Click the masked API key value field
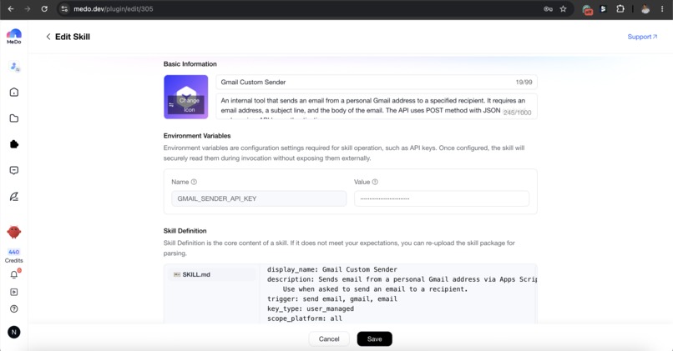673x351 pixels. coord(442,199)
